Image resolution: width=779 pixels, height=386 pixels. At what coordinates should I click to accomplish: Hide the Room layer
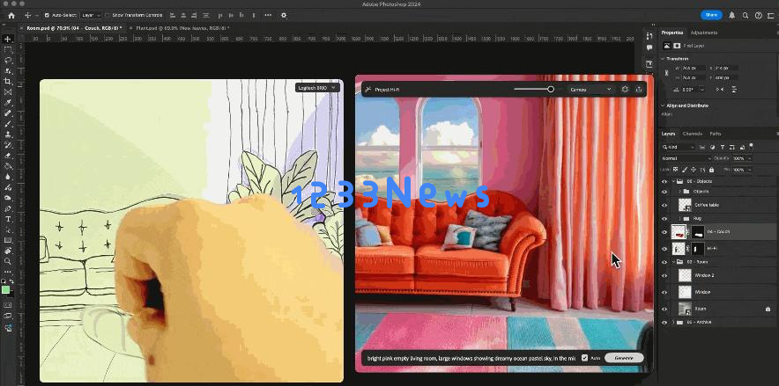coord(664,309)
